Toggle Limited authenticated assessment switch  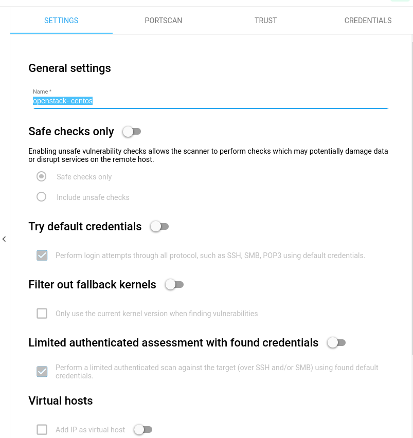336,342
